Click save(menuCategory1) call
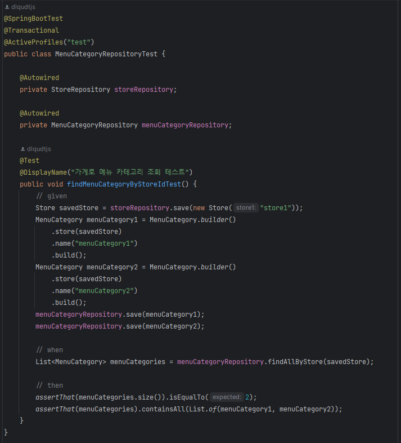The height and width of the screenshot is (443, 401). point(163,314)
